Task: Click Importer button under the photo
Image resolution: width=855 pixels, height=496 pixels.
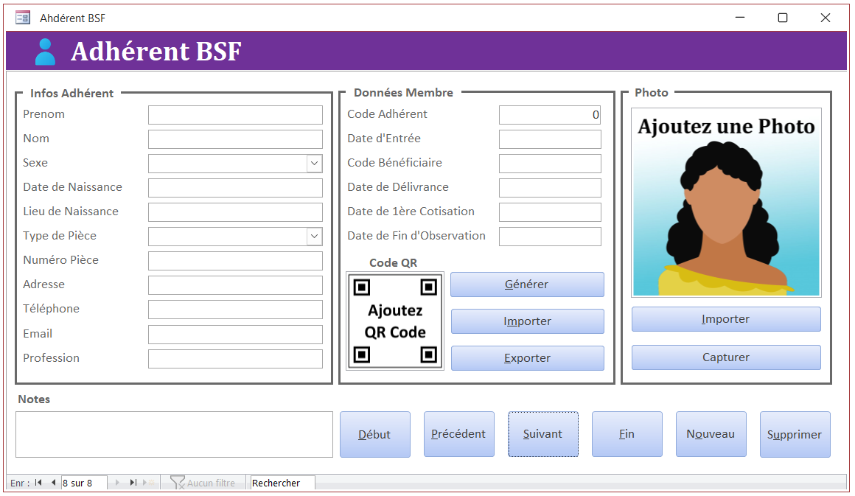Action: pos(726,319)
